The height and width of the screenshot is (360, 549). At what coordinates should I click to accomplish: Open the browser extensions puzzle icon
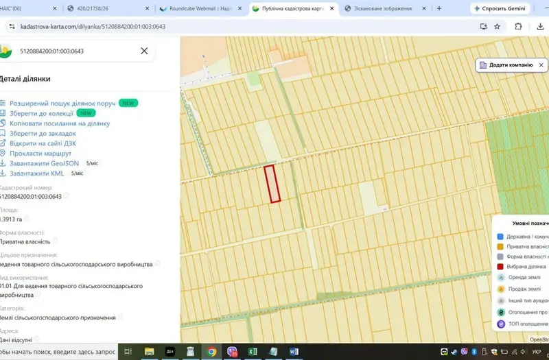click(518, 26)
